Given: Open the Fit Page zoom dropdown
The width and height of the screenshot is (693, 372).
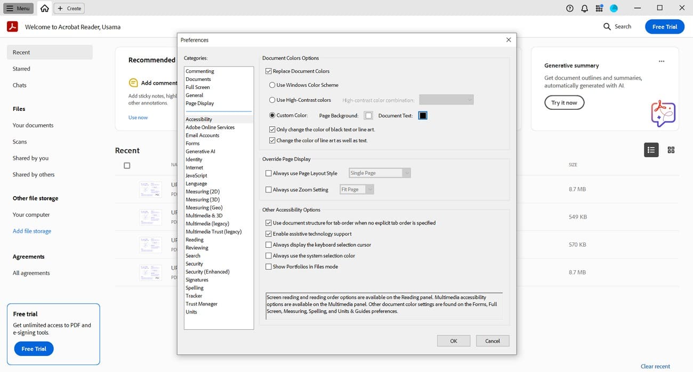Looking at the screenshot, I should tap(357, 189).
